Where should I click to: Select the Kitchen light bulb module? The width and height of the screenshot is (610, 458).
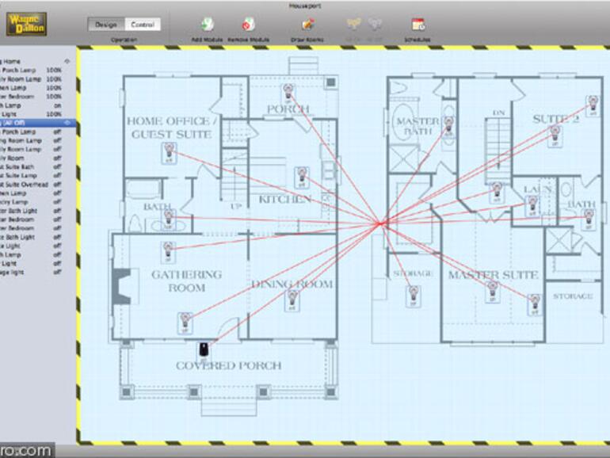(302, 177)
